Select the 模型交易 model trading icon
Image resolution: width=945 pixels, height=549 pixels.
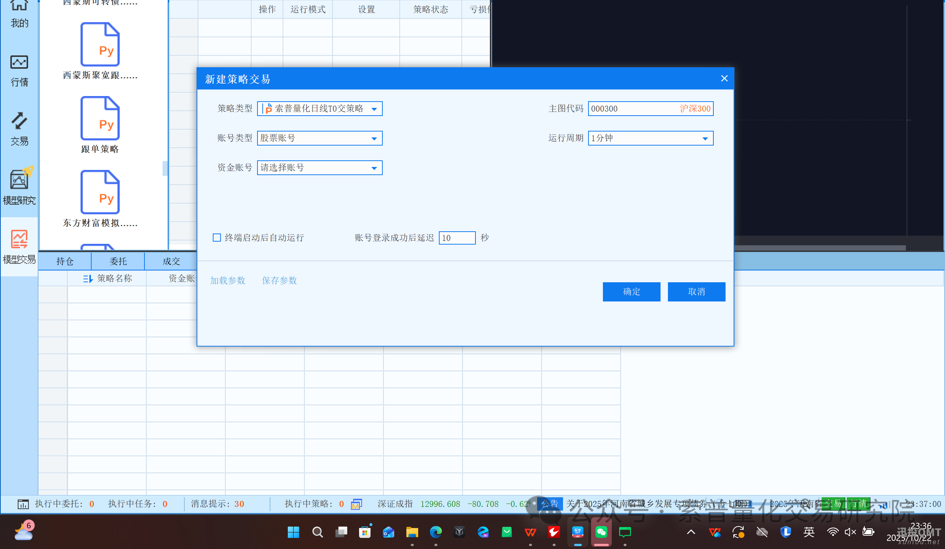19,246
